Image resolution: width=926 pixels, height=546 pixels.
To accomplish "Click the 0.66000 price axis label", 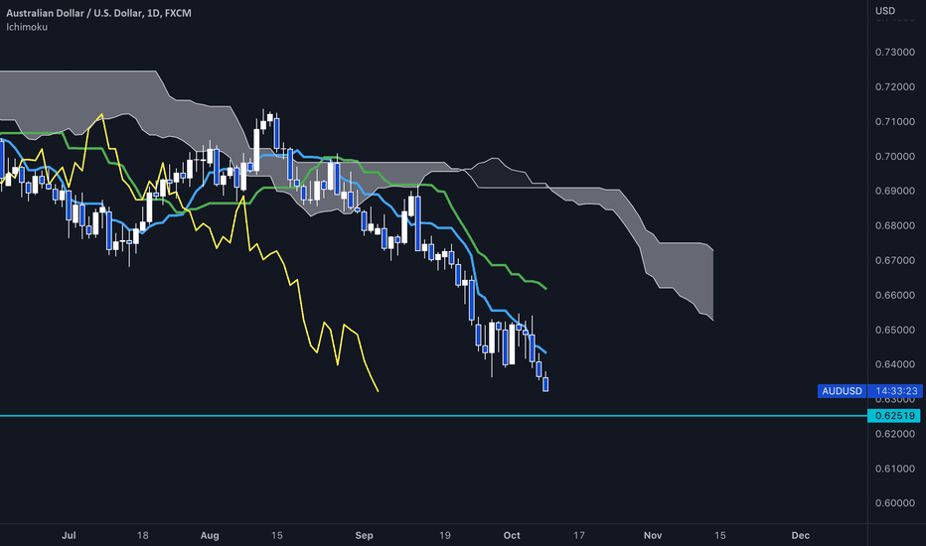I will pos(894,295).
